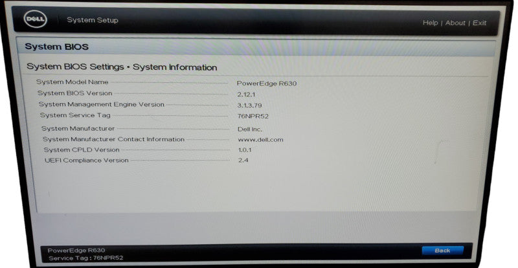Click the Dell Inc. value
This screenshot has height=268, width=518.
click(x=250, y=129)
